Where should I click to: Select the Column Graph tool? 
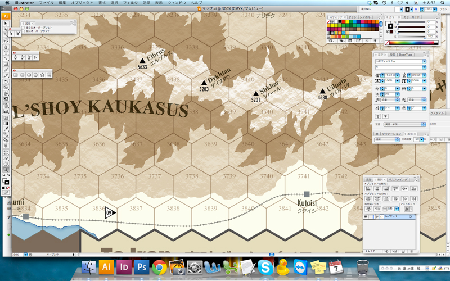point(6,111)
